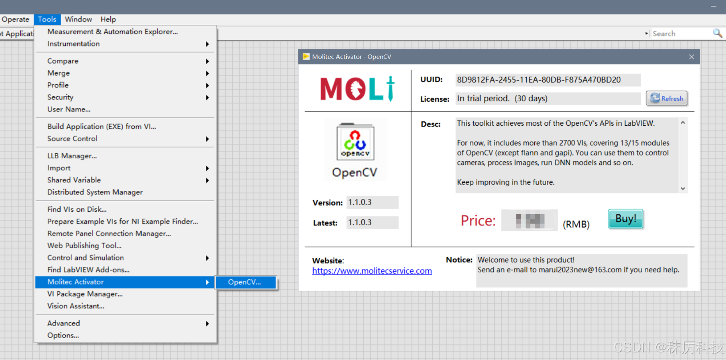Click the MOLI brand logo
726x360 pixels.
click(357, 89)
